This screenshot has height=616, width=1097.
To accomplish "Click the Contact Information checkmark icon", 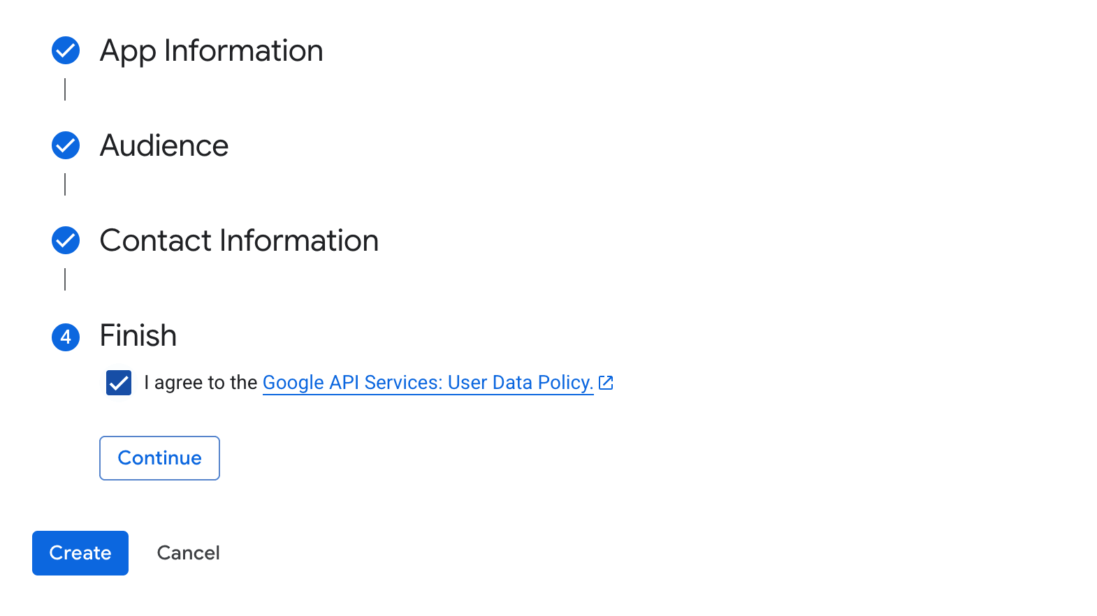I will pyautogui.click(x=66, y=240).
